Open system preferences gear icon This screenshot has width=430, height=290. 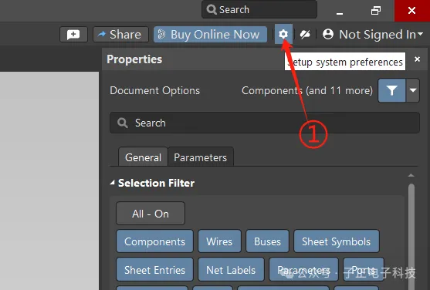pos(283,34)
